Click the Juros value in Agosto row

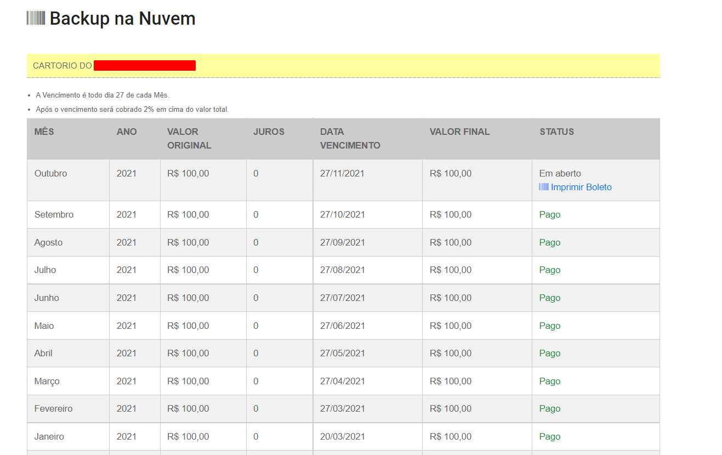[x=256, y=242]
